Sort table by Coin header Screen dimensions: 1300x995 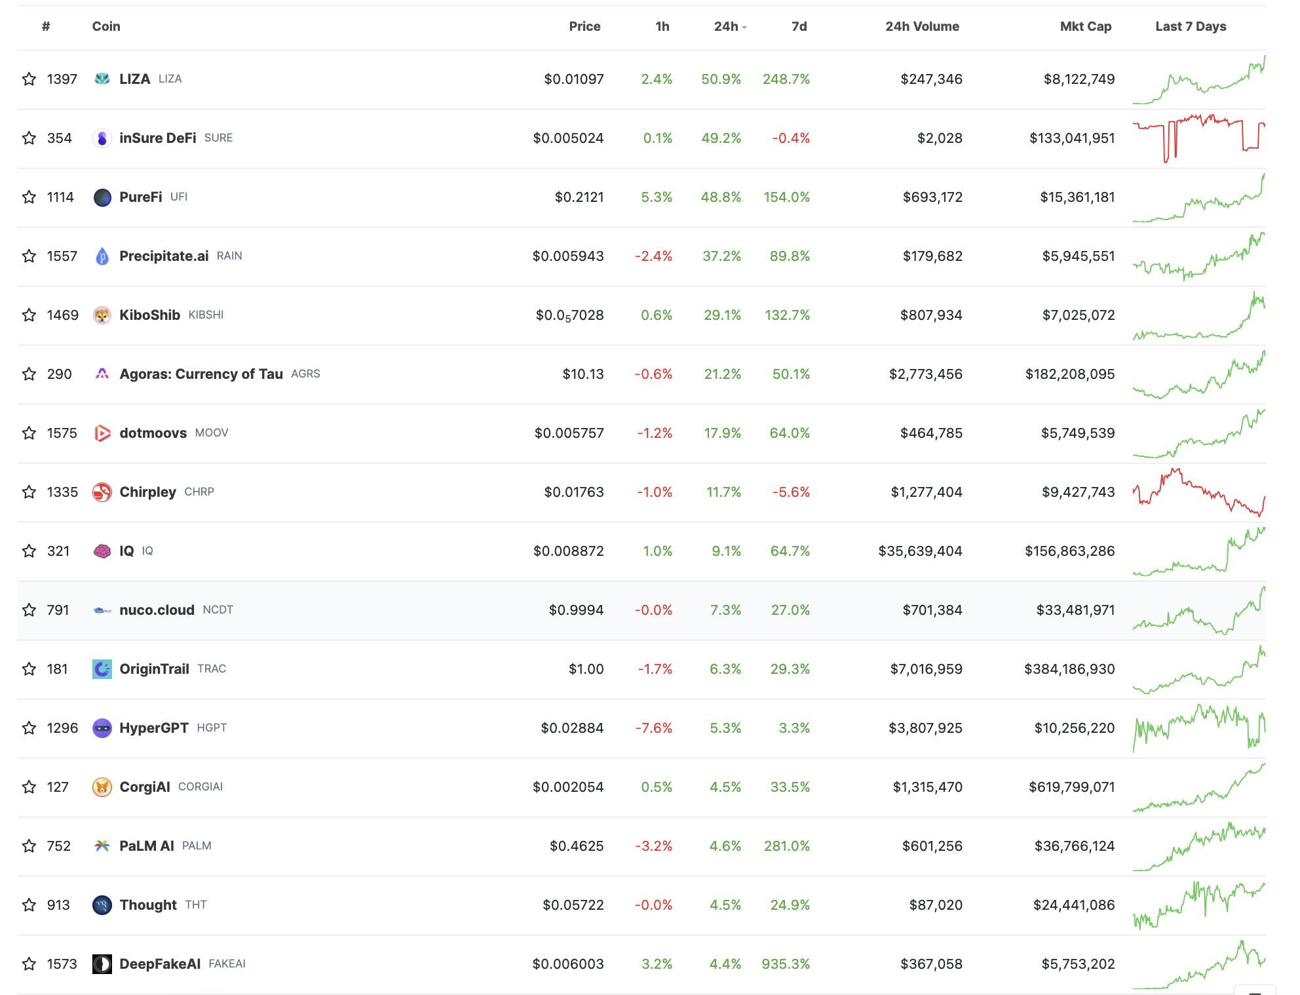pyautogui.click(x=106, y=27)
